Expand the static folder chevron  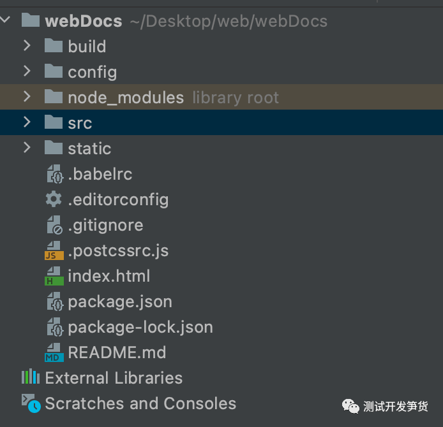pyautogui.click(x=27, y=147)
